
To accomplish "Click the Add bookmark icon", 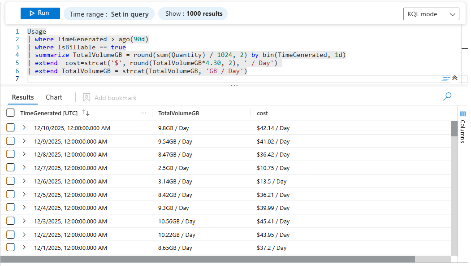I will 86,97.
